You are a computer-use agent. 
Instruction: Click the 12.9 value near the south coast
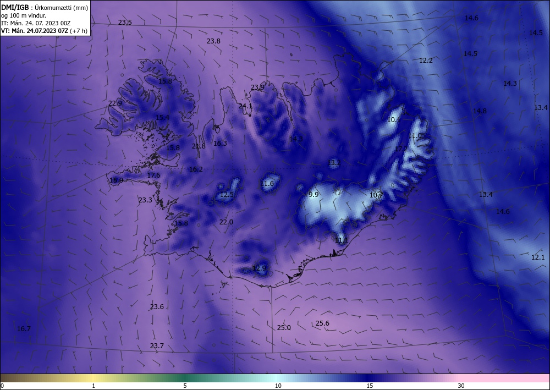tap(259, 268)
